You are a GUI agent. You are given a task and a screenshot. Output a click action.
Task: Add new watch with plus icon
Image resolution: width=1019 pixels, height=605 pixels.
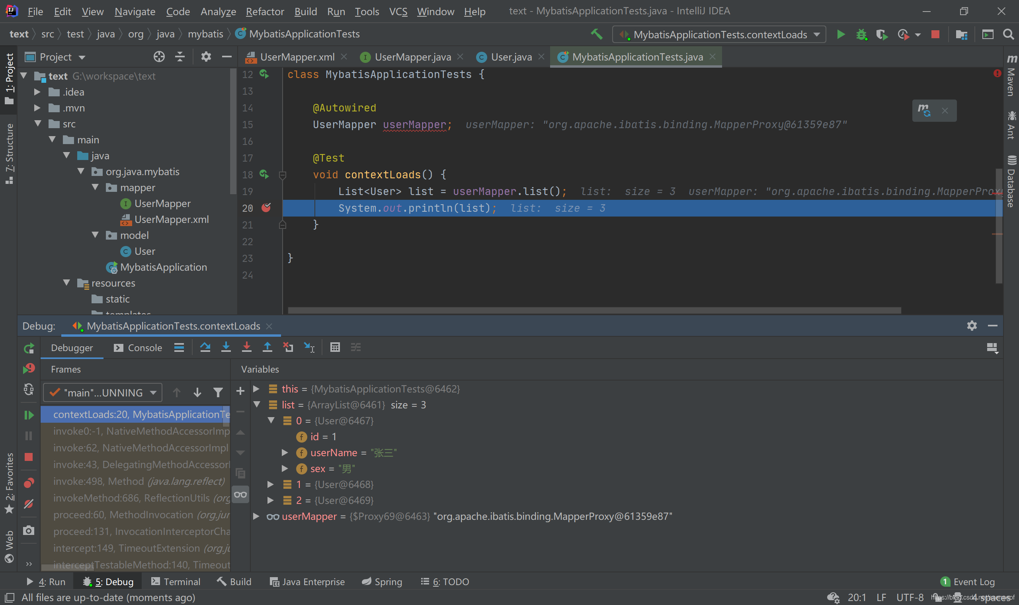(x=240, y=391)
